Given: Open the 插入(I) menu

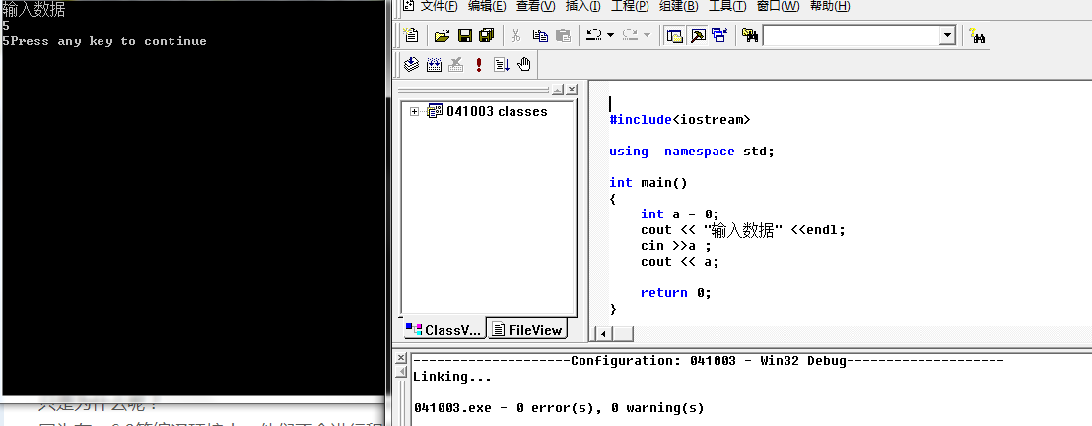Looking at the screenshot, I should [x=582, y=6].
